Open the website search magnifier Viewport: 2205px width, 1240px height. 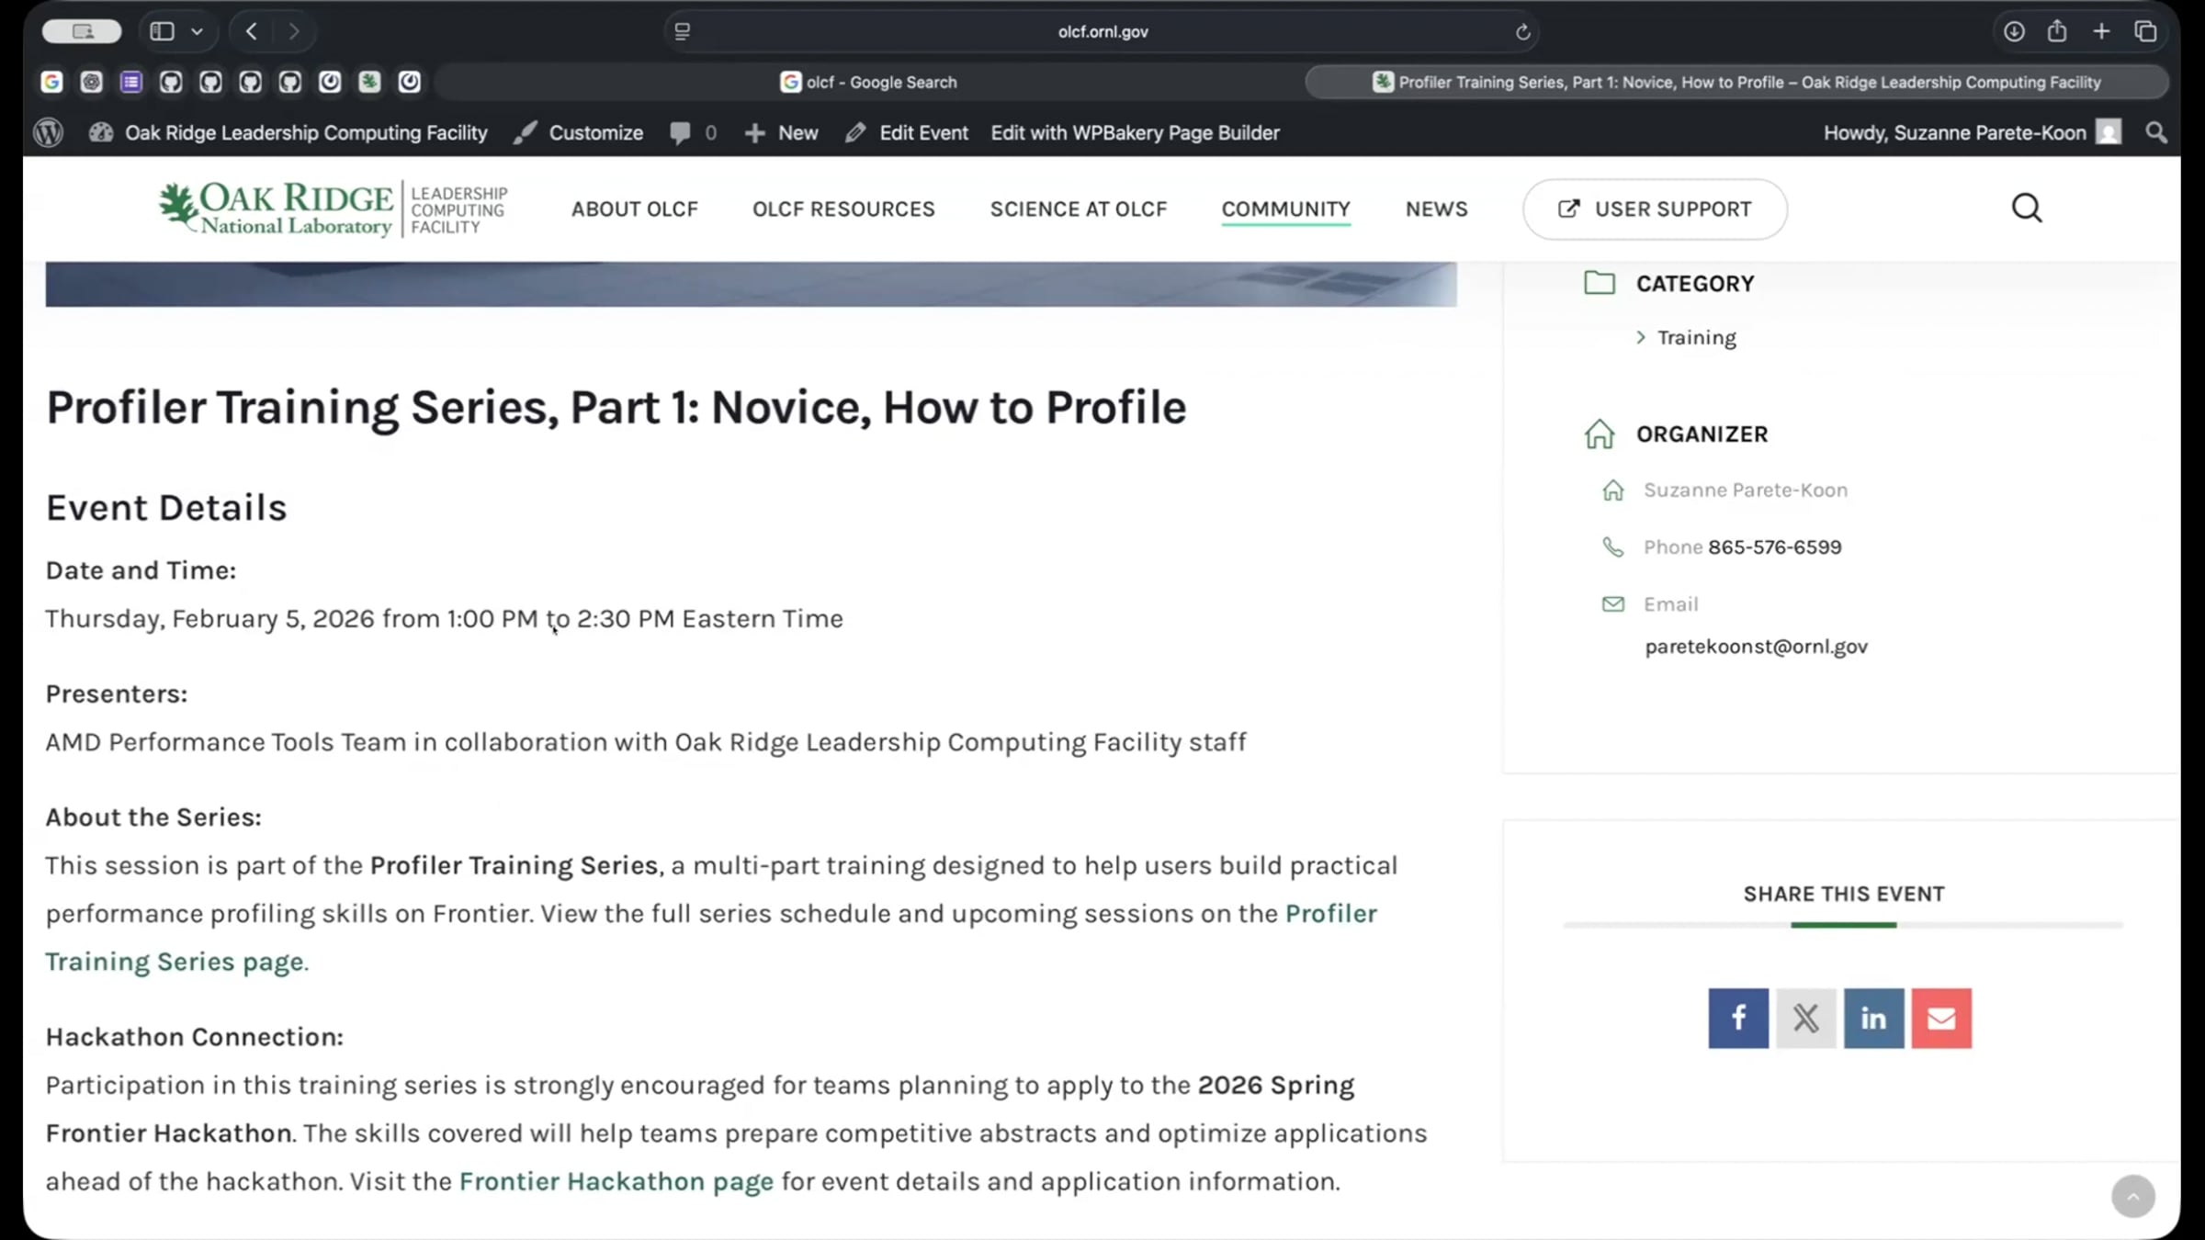tap(2027, 209)
